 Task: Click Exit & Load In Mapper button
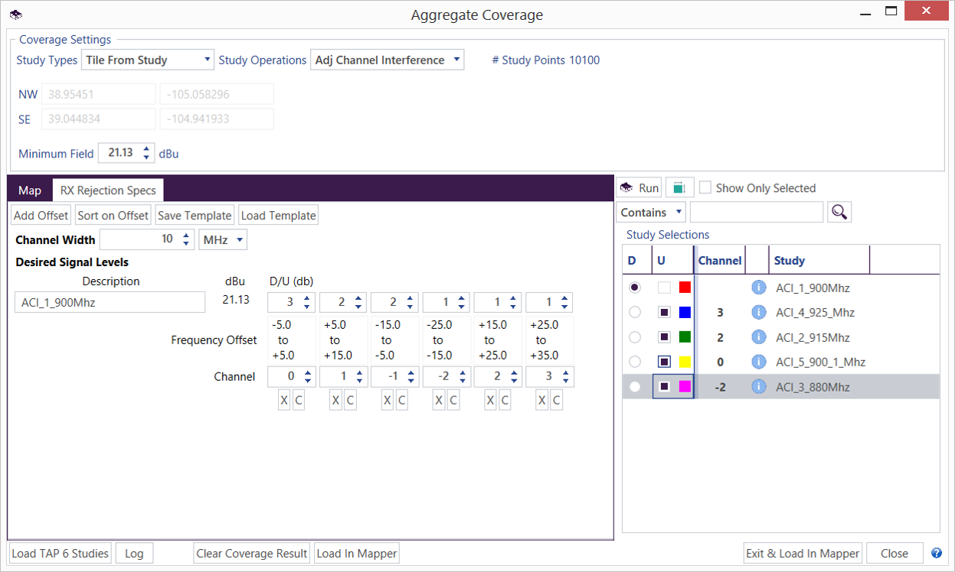pos(803,554)
